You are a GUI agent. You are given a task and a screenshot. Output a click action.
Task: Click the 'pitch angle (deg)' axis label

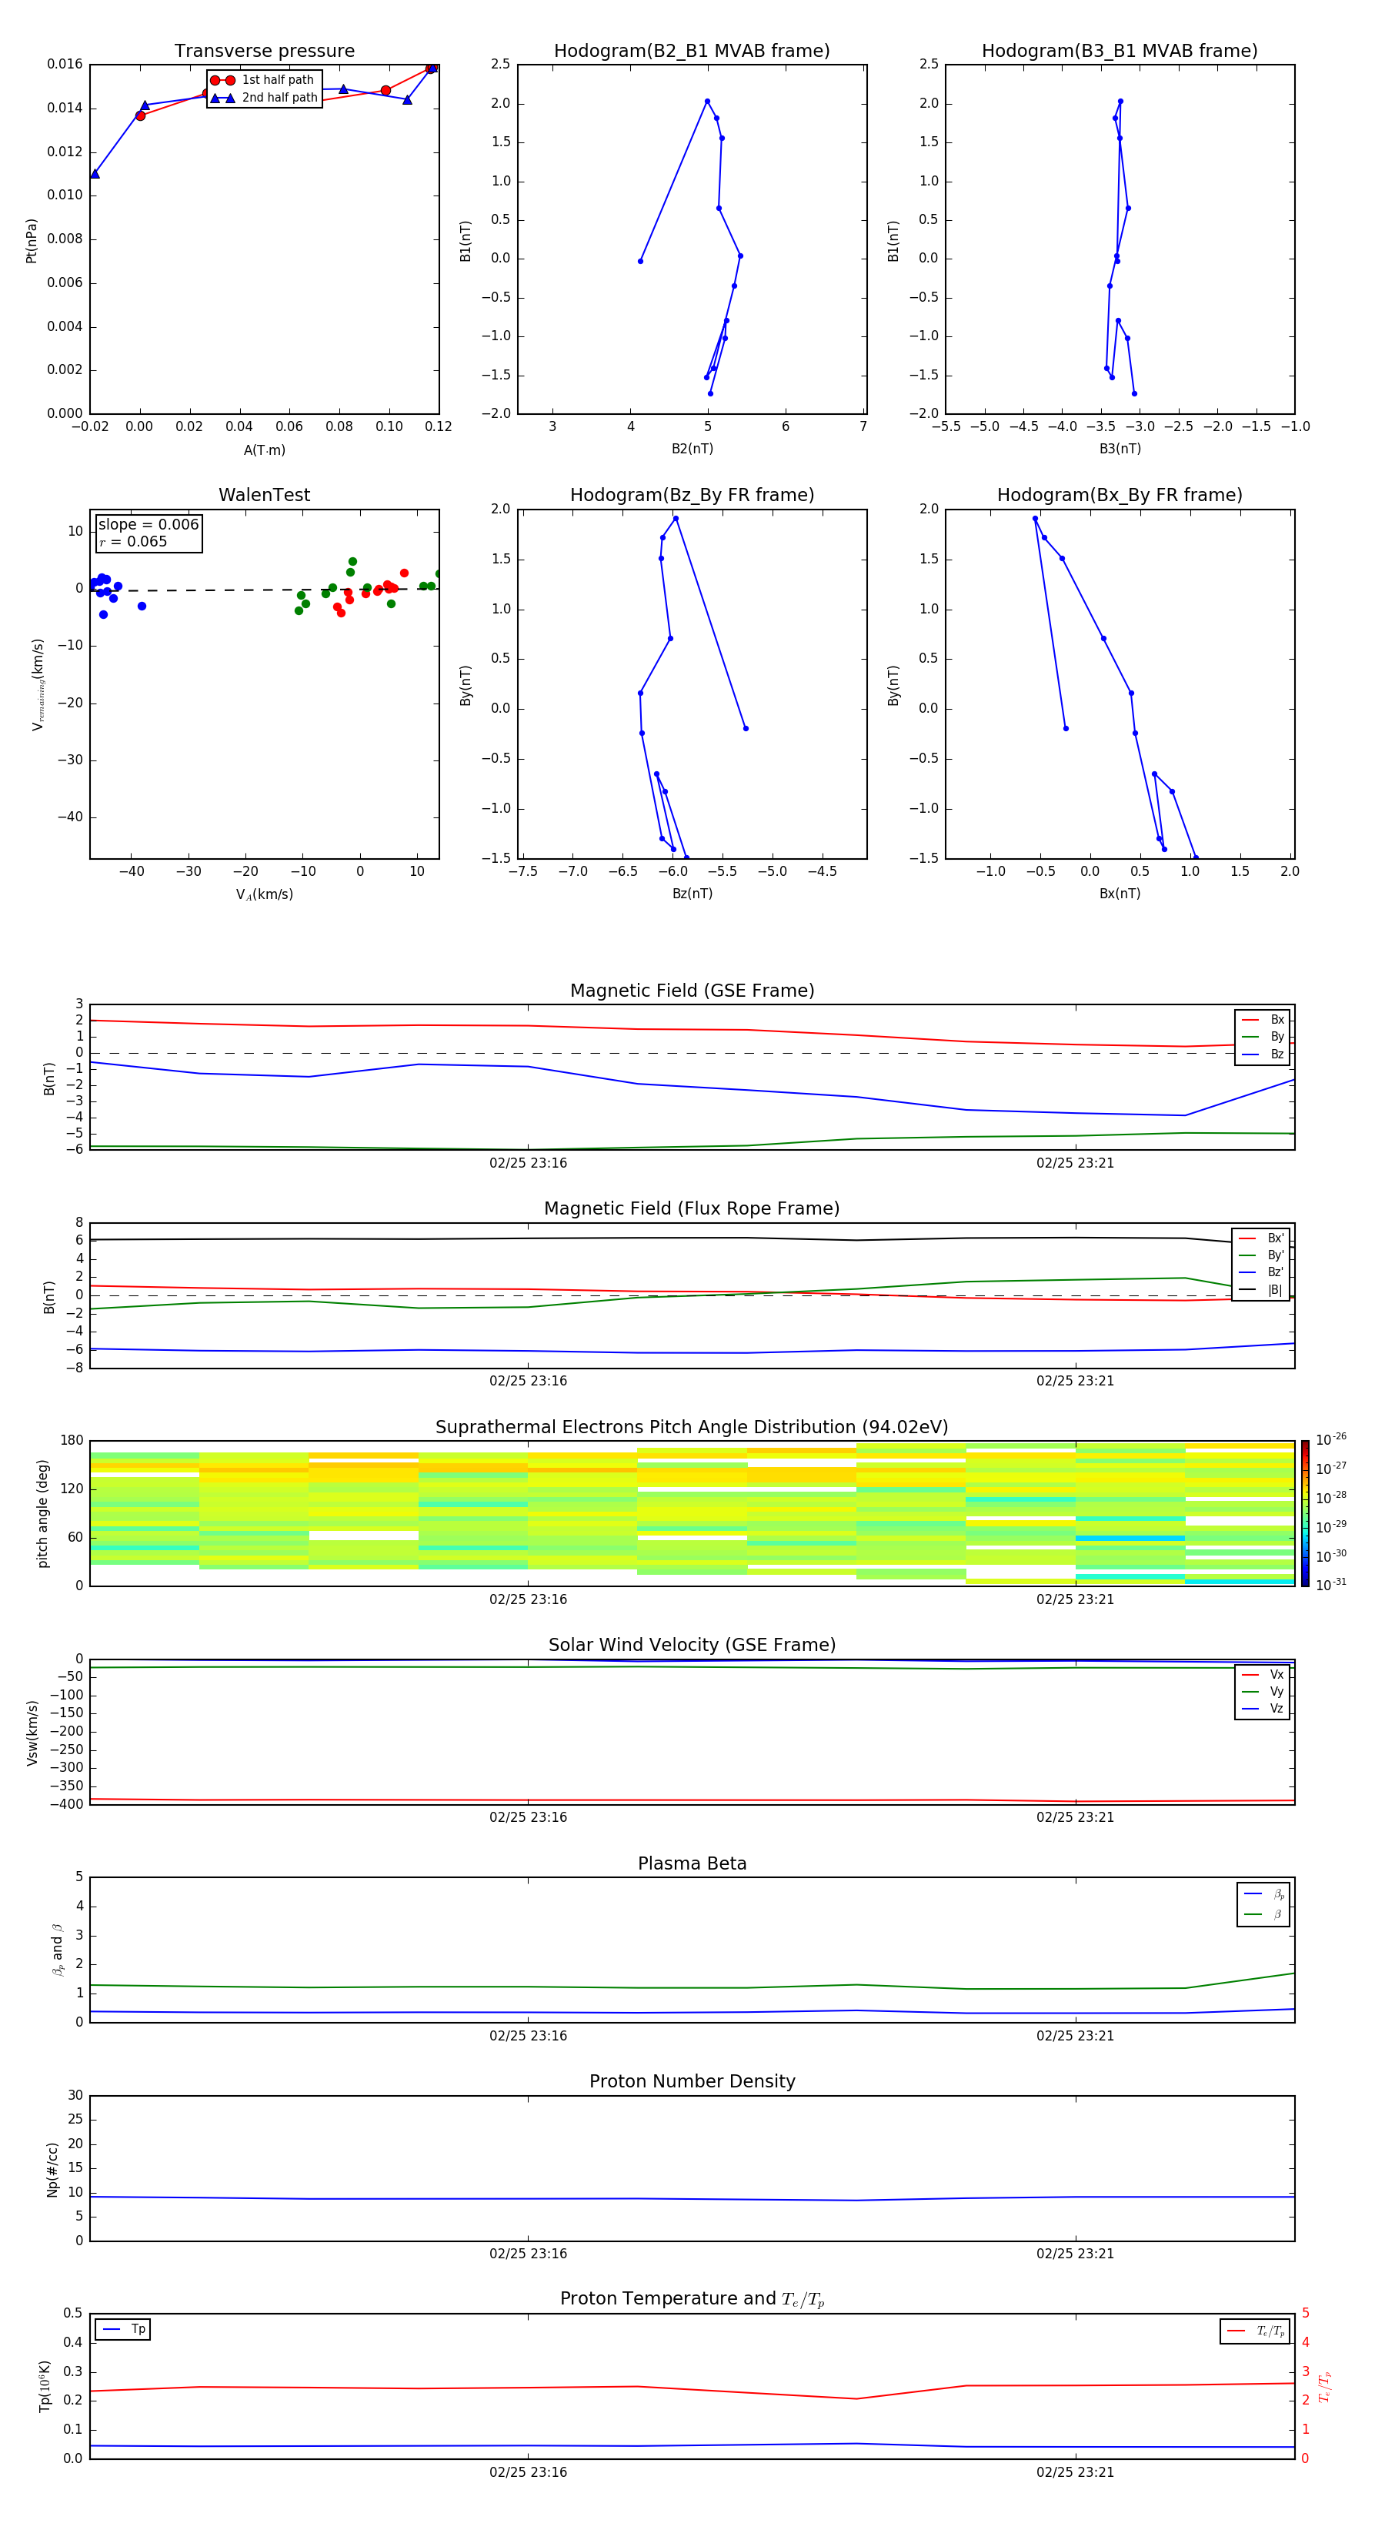(42, 1513)
